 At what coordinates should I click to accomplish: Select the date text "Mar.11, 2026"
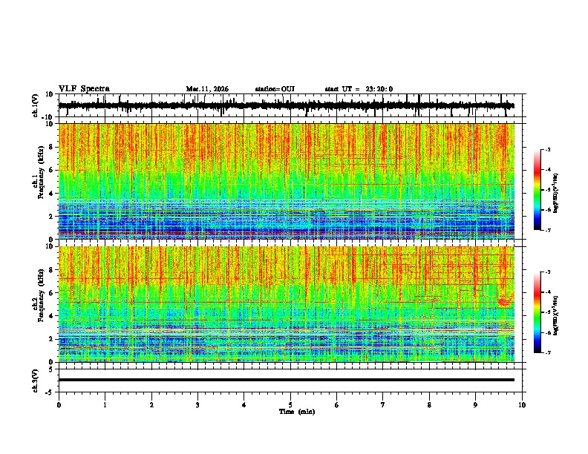pos(207,89)
